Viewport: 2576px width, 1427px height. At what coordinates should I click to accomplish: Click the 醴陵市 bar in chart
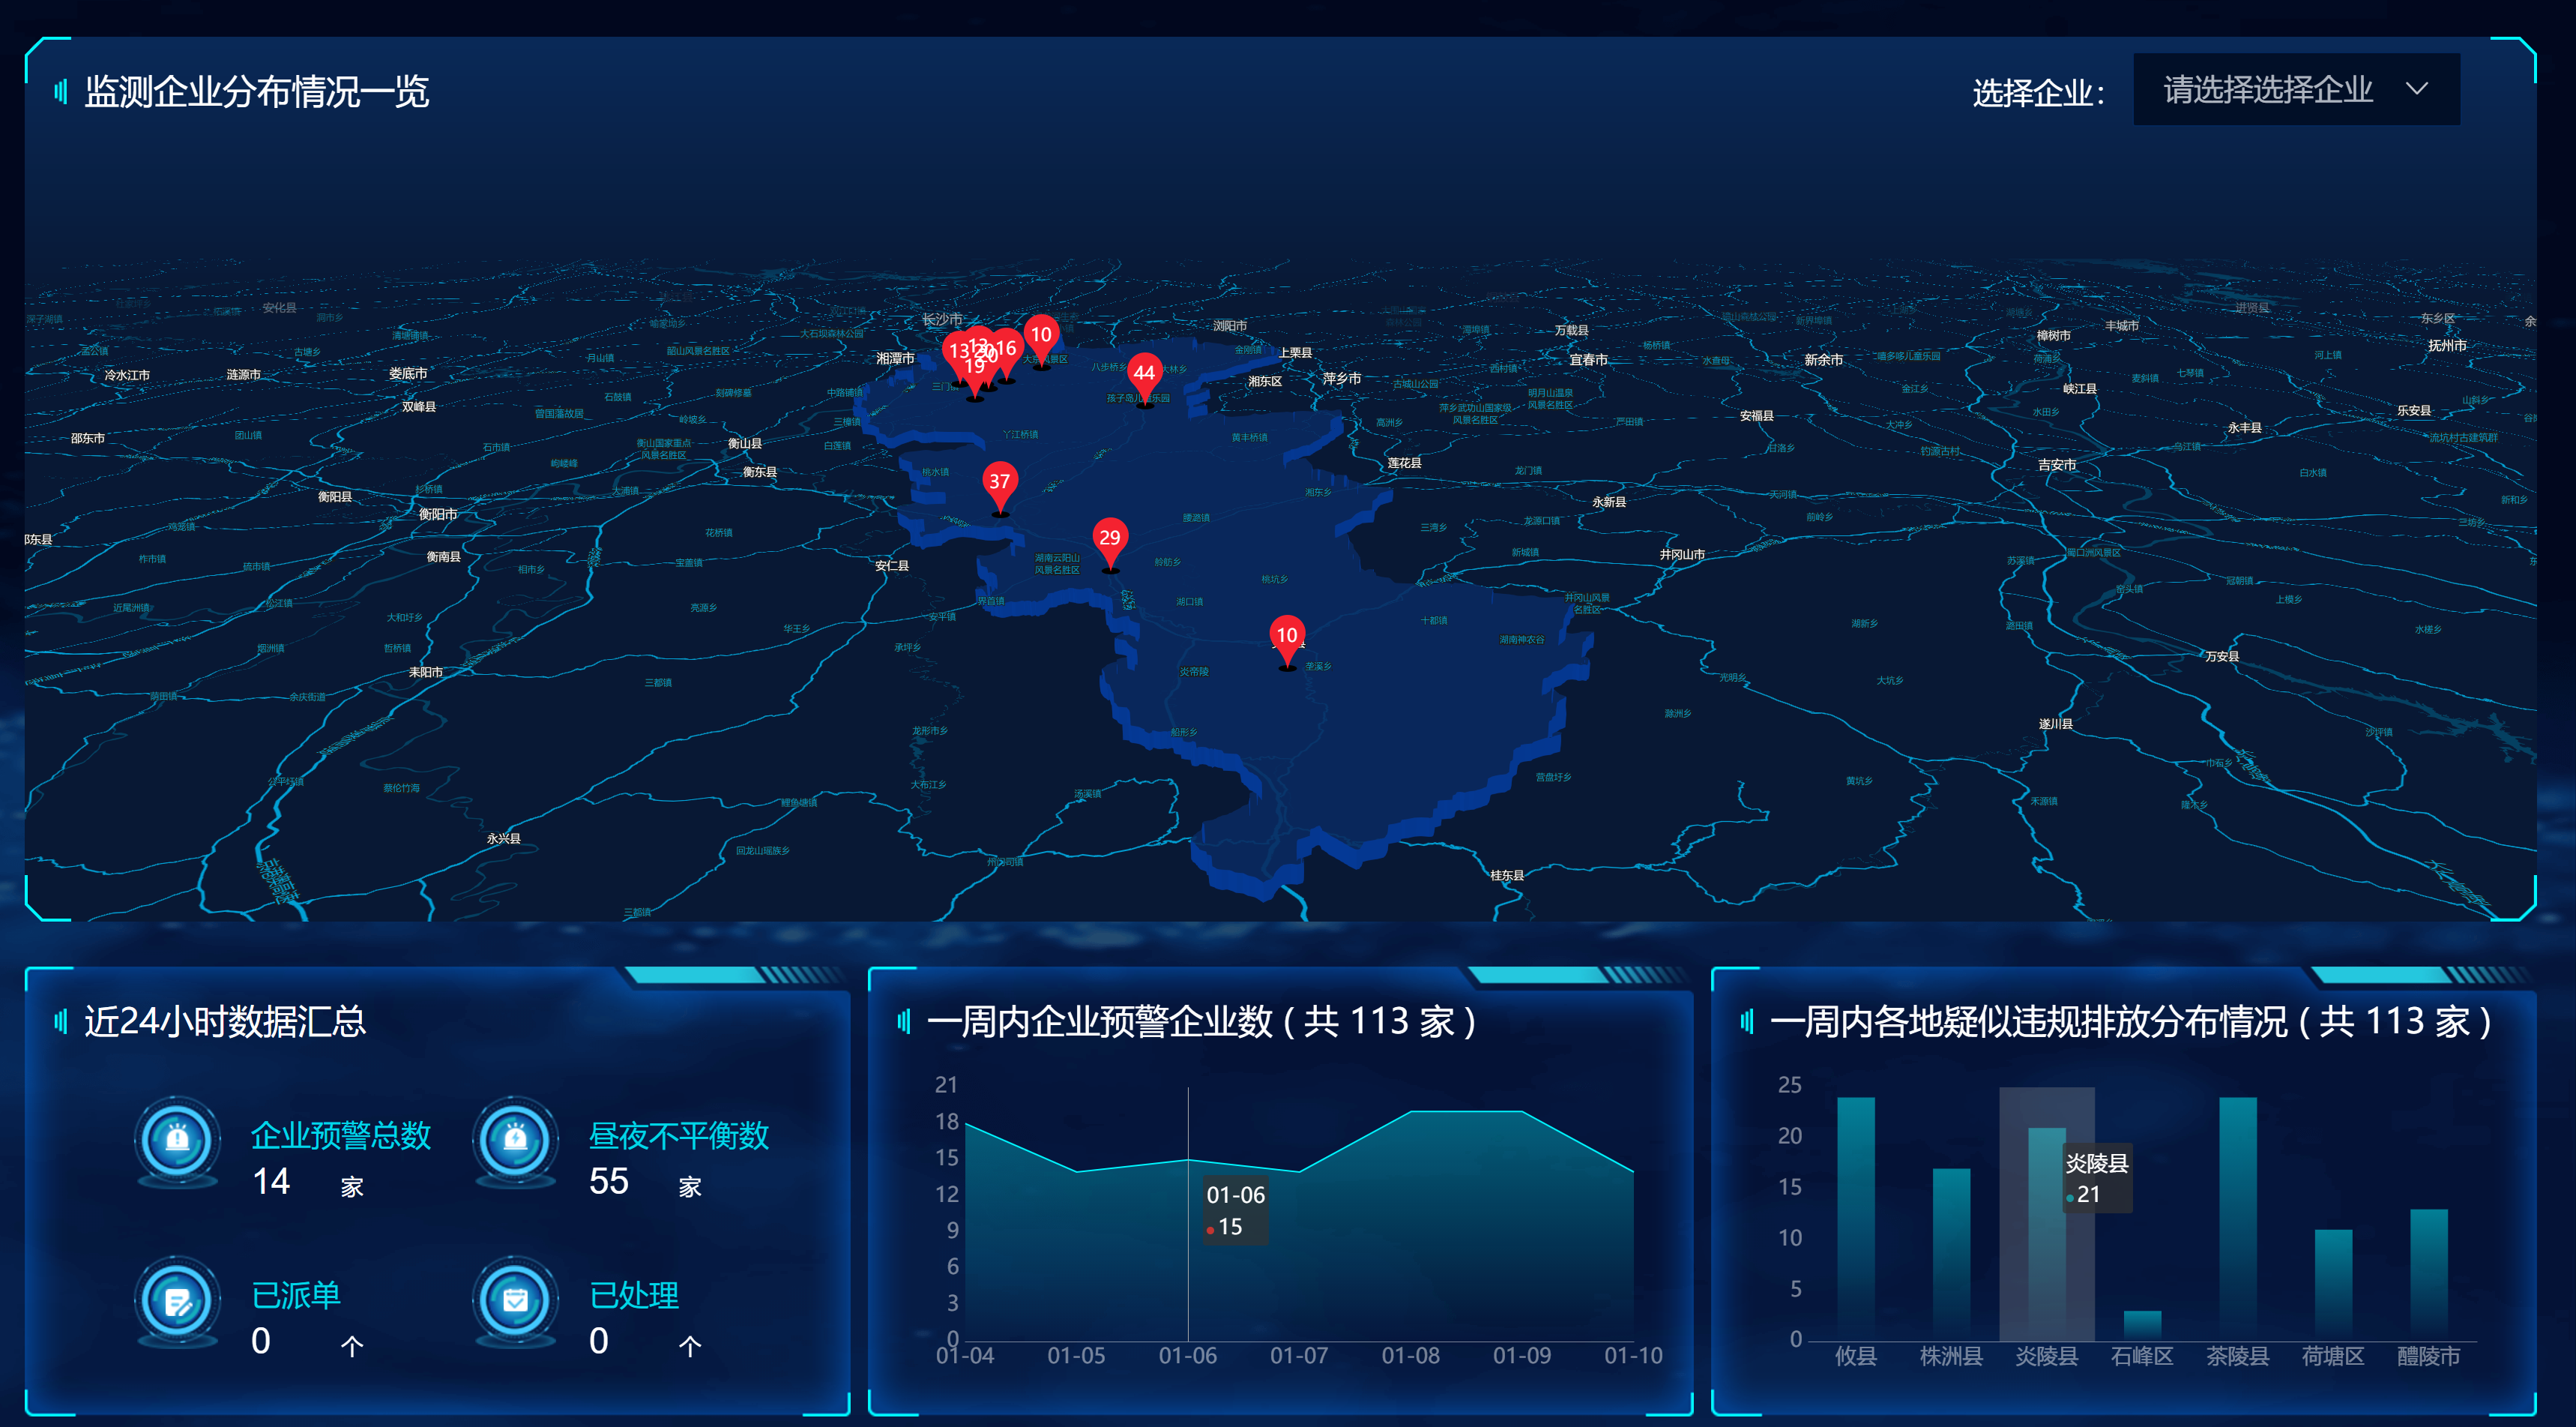click(2428, 1274)
